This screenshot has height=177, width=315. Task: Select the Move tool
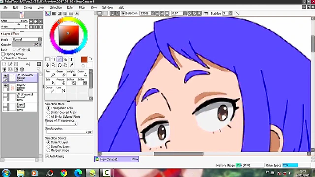tap(47, 65)
